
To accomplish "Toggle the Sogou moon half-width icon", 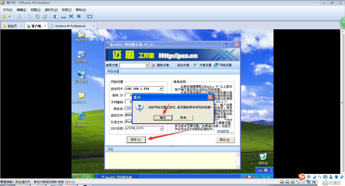I will tap(315, 177).
